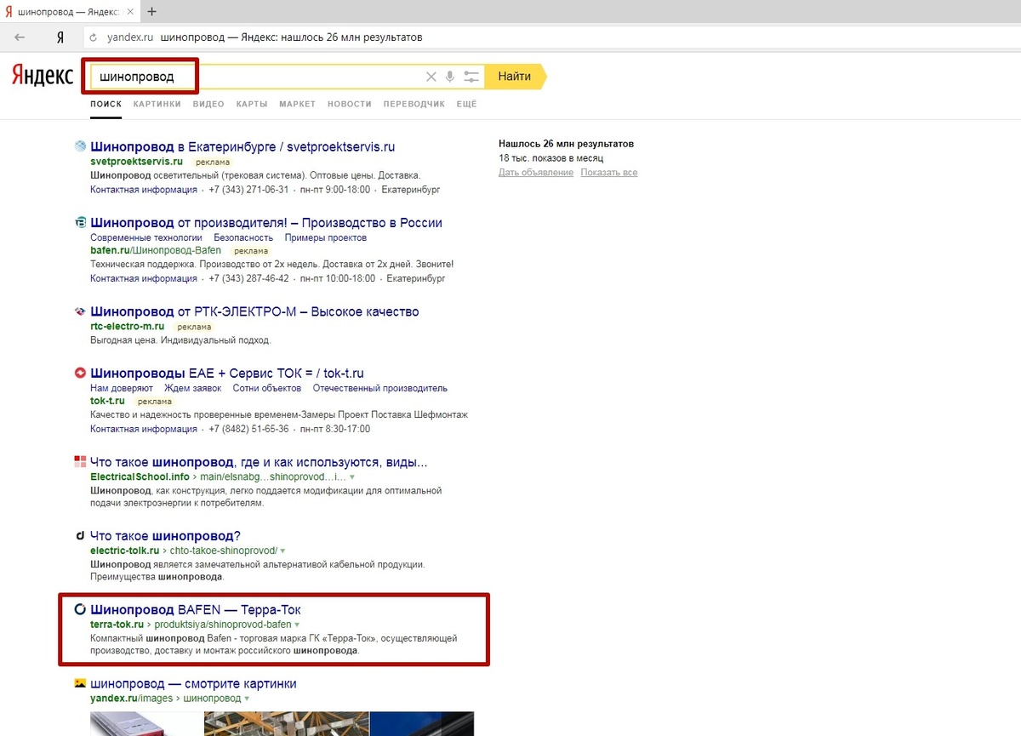Click the rtc-electro-m.ru green URL
This screenshot has width=1021, height=736.
coord(128,327)
